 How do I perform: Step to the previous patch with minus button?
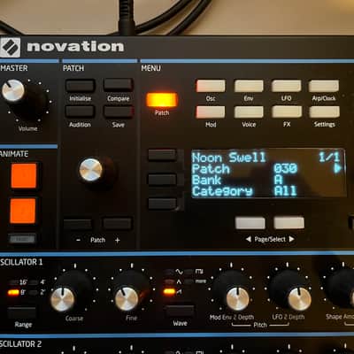78,225
